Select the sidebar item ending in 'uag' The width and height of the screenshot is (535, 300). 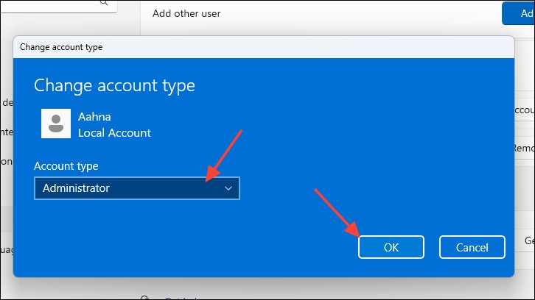point(7,250)
